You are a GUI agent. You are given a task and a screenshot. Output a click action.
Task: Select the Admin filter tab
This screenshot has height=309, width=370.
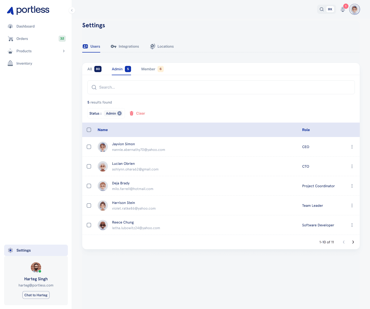(x=121, y=69)
